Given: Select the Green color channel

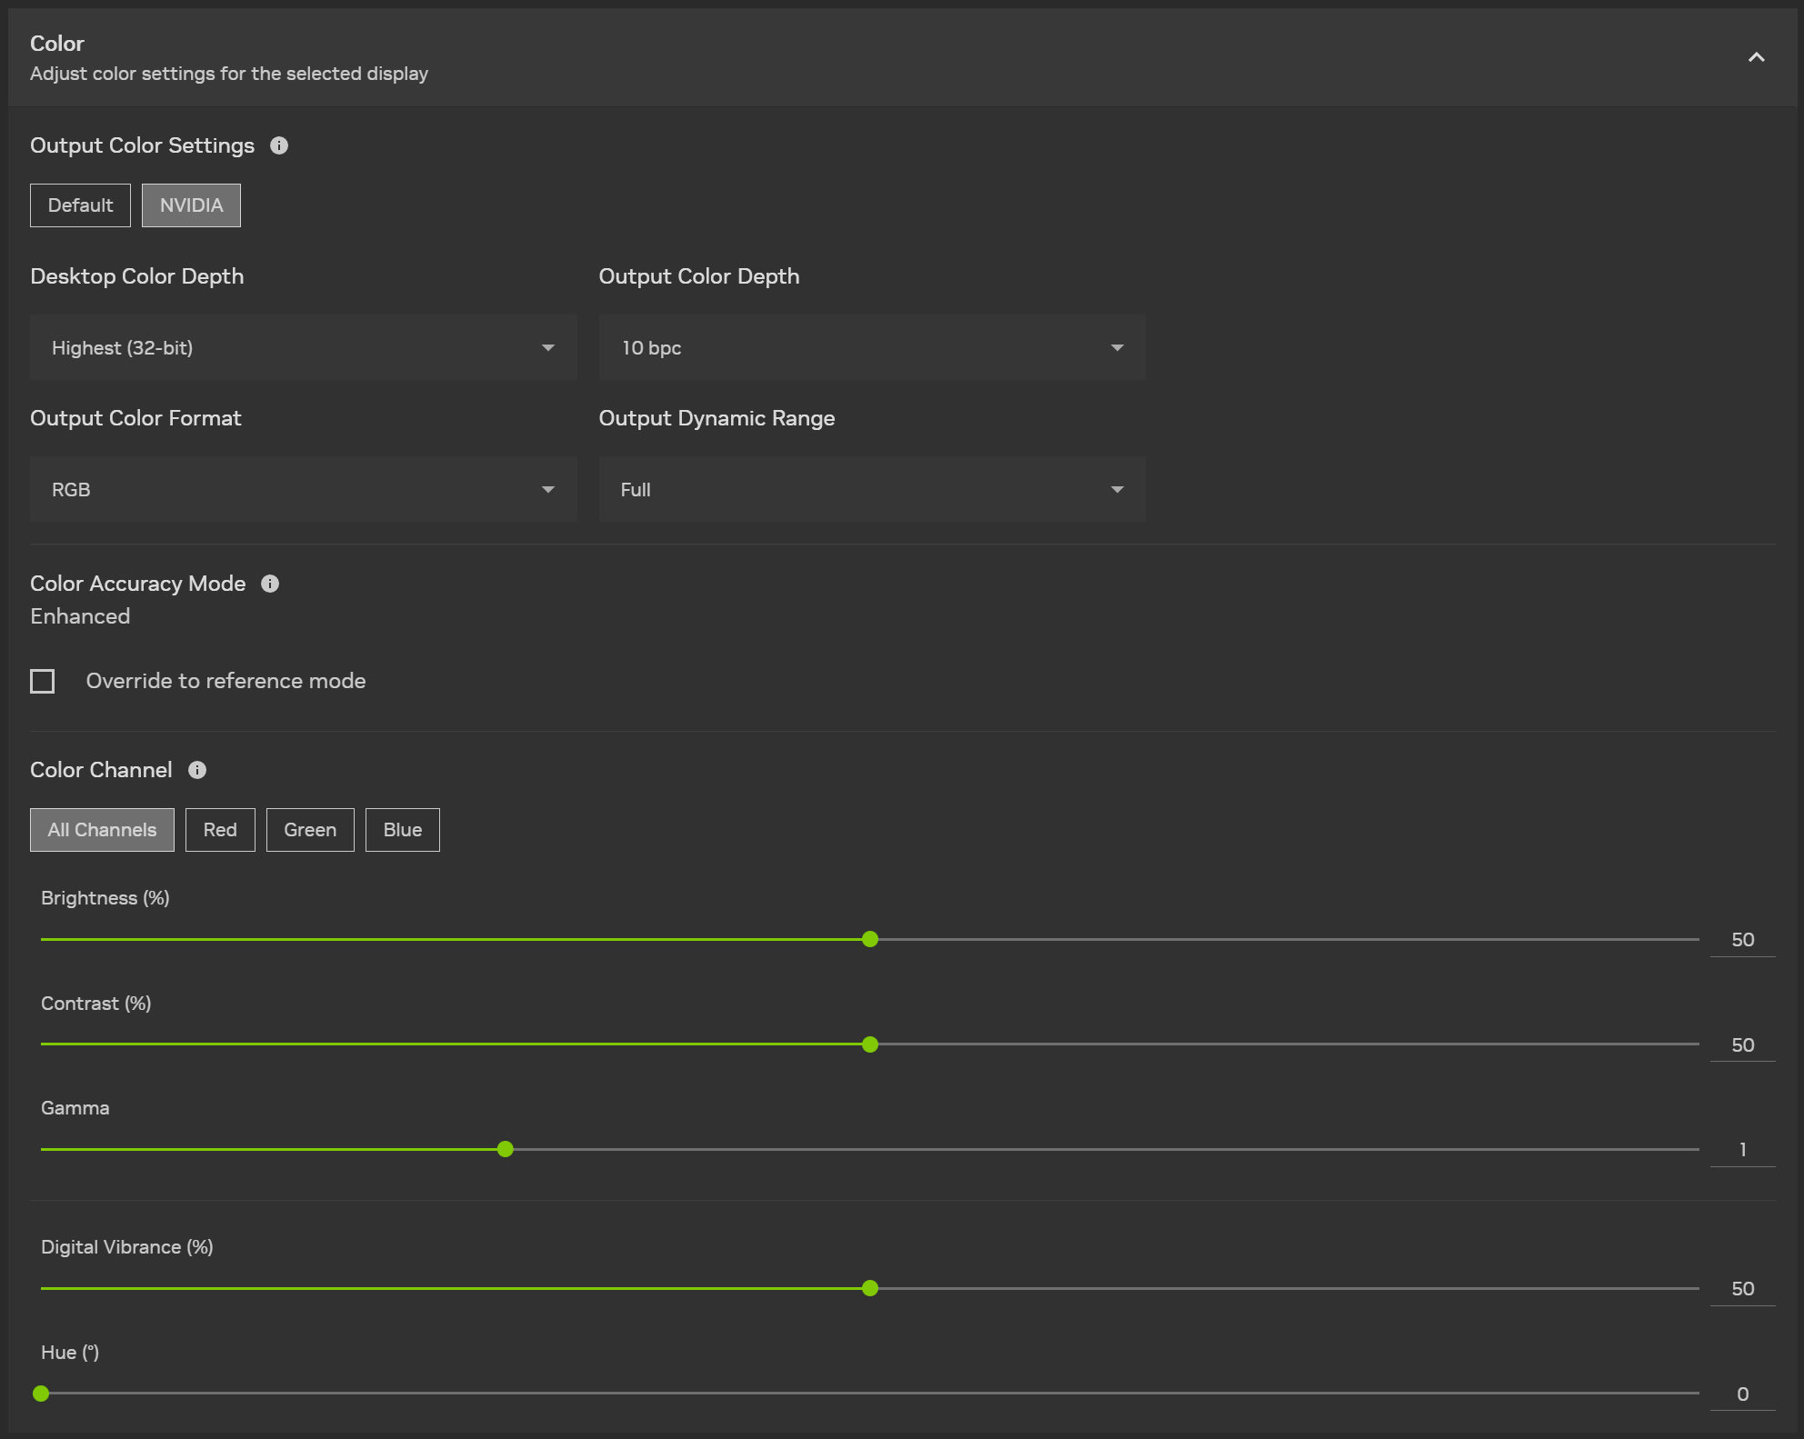Looking at the screenshot, I should tap(310, 830).
